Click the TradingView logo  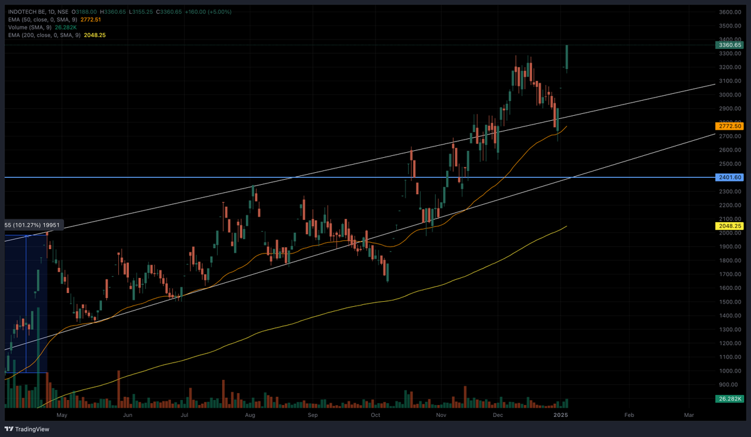27,429
